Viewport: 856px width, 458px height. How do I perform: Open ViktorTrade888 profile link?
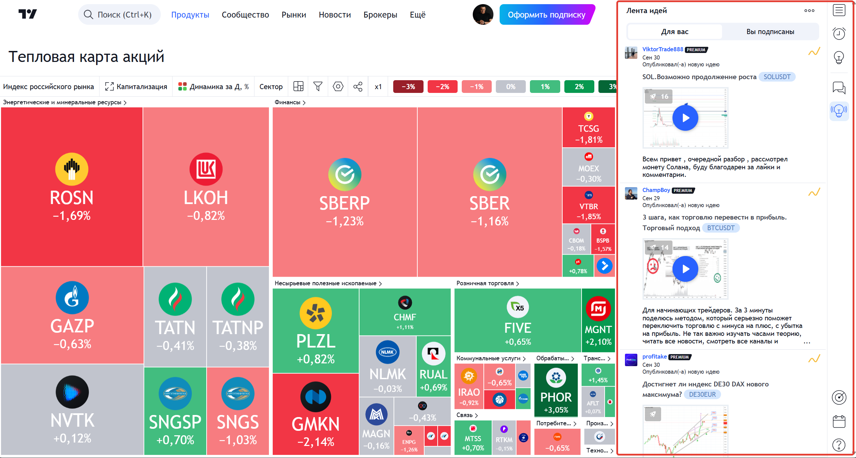click(662, 49)
